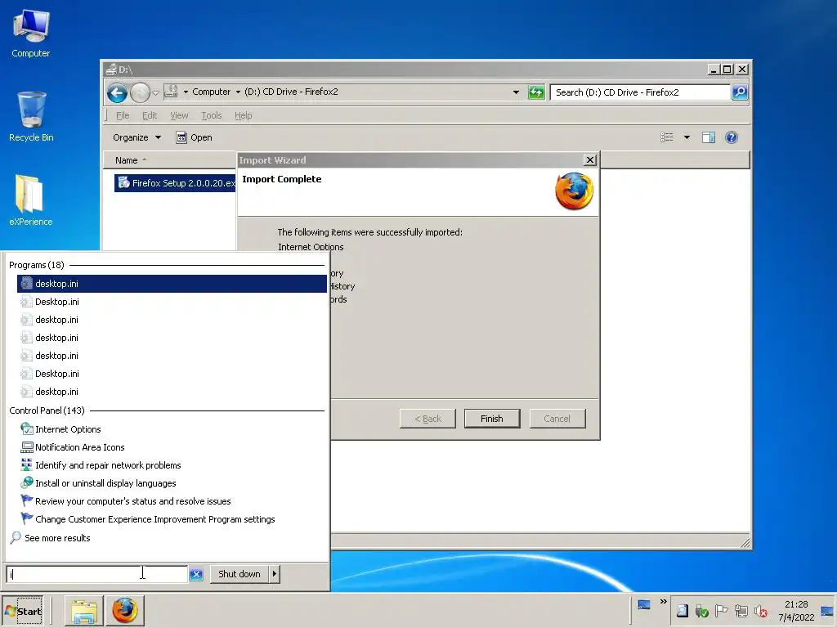Expand the arrow after Computer breadcrumb
This screenshot has height=628, width=837.
[238, 92]
